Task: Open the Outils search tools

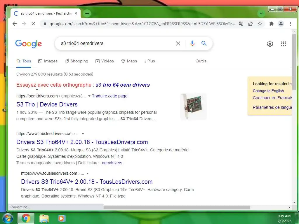Action: tap(201, 61)
